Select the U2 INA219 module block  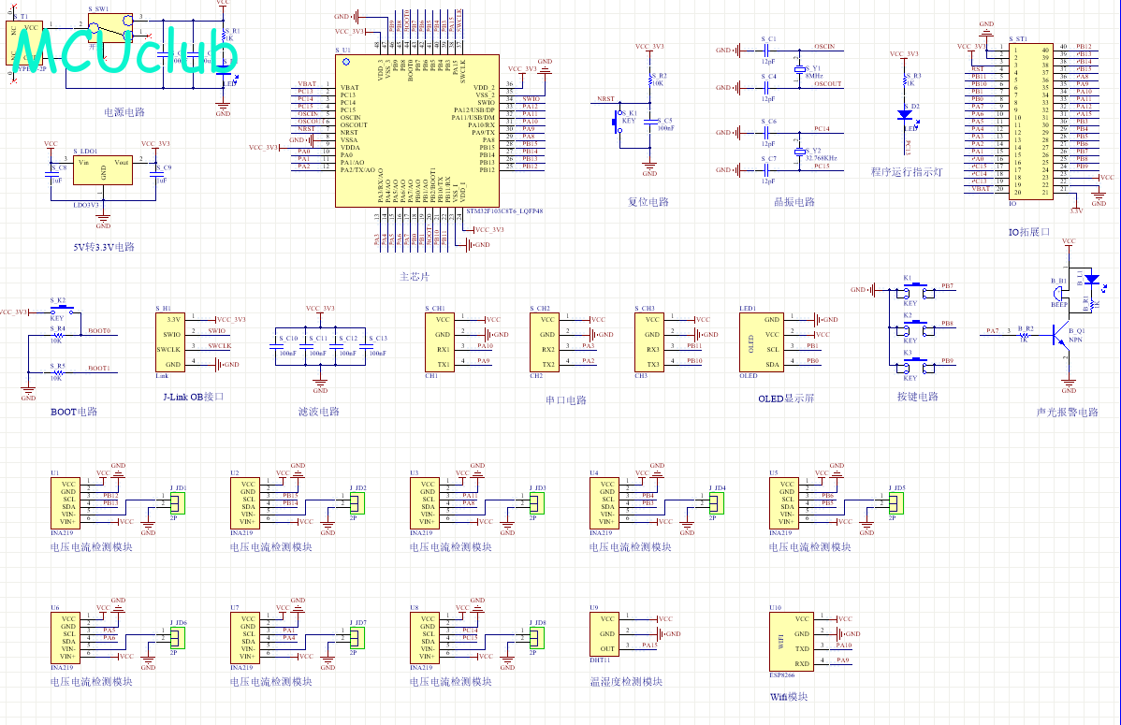pyautogui.click(x=244, y=502)
